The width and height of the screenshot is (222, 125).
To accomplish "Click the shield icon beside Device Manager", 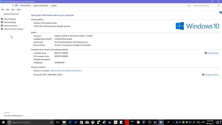I will 2,19.
